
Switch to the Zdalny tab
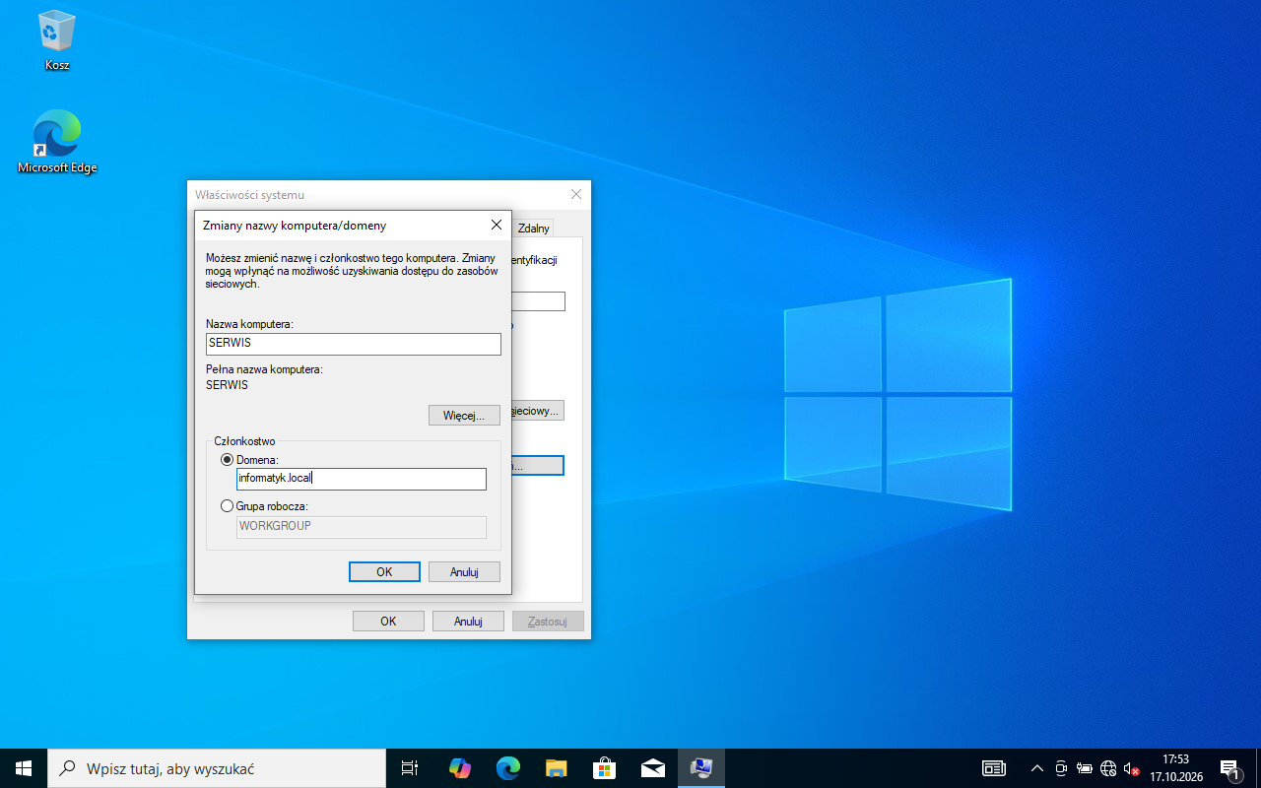click(x=533, y=229)
